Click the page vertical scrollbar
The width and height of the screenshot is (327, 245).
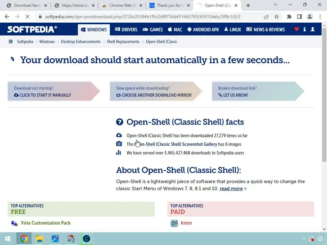click(324, 95)
